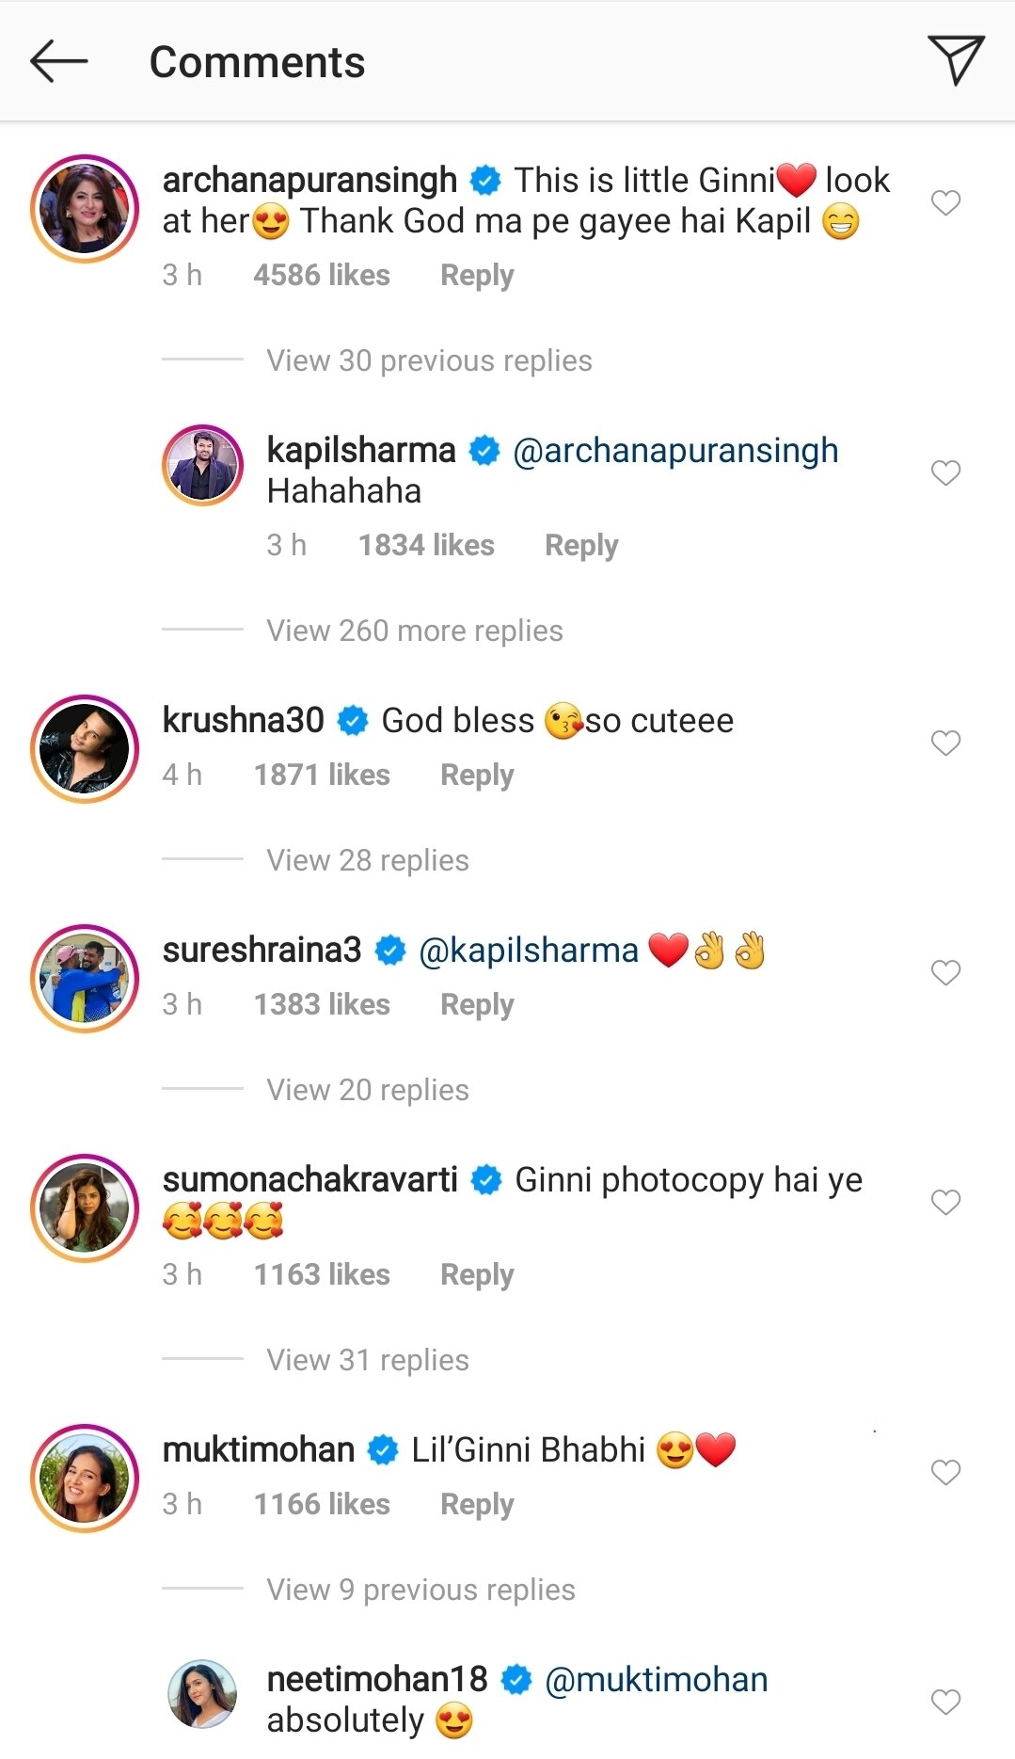Screen dimensions: 1015x1759
Task: Open the share/send paper plane icon
Action: click(955, 60)
